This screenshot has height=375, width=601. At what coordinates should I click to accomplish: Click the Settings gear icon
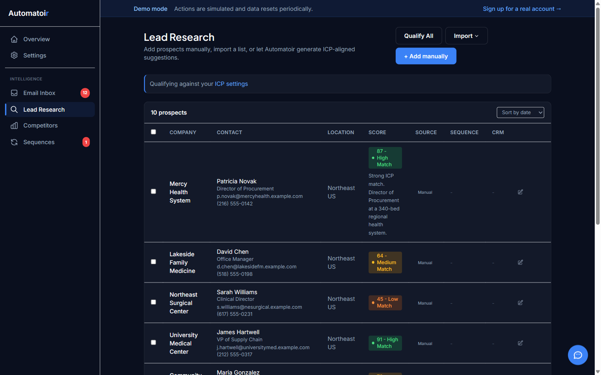(x=14, y=55)
